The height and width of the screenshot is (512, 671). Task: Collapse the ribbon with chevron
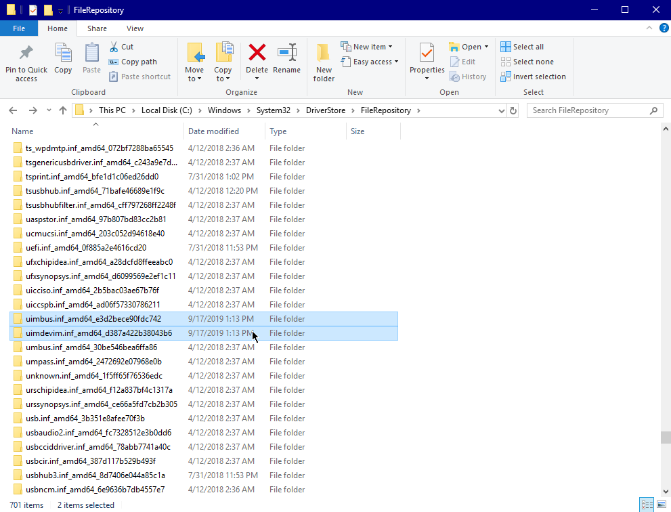click(649, 28)
